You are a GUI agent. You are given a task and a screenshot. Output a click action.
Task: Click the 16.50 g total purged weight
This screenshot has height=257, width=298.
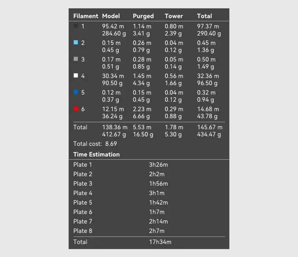[143, 134]
